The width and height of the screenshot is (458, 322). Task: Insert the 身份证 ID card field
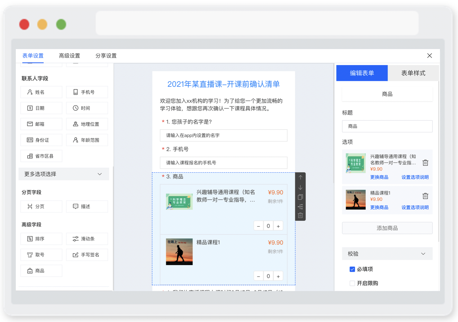(41, 140)
